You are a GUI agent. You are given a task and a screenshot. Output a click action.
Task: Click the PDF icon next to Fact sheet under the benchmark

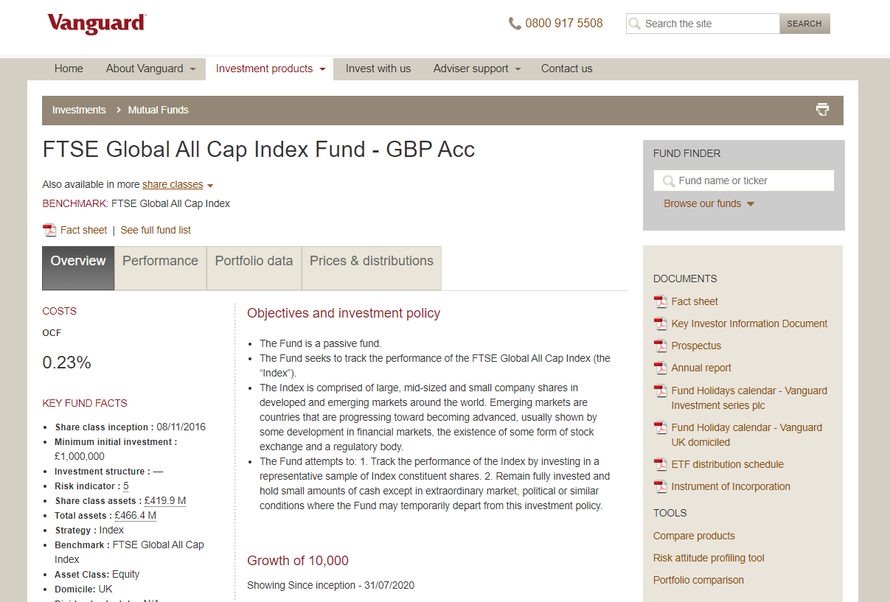point(49,230)
